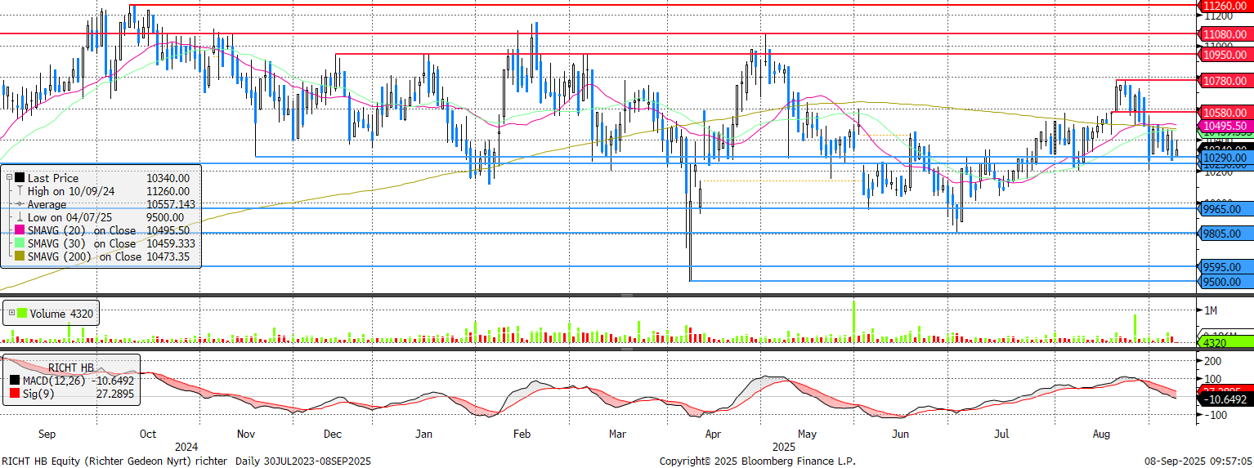Click the olive SMAVG (200) swatch

[x=20, y=256]
